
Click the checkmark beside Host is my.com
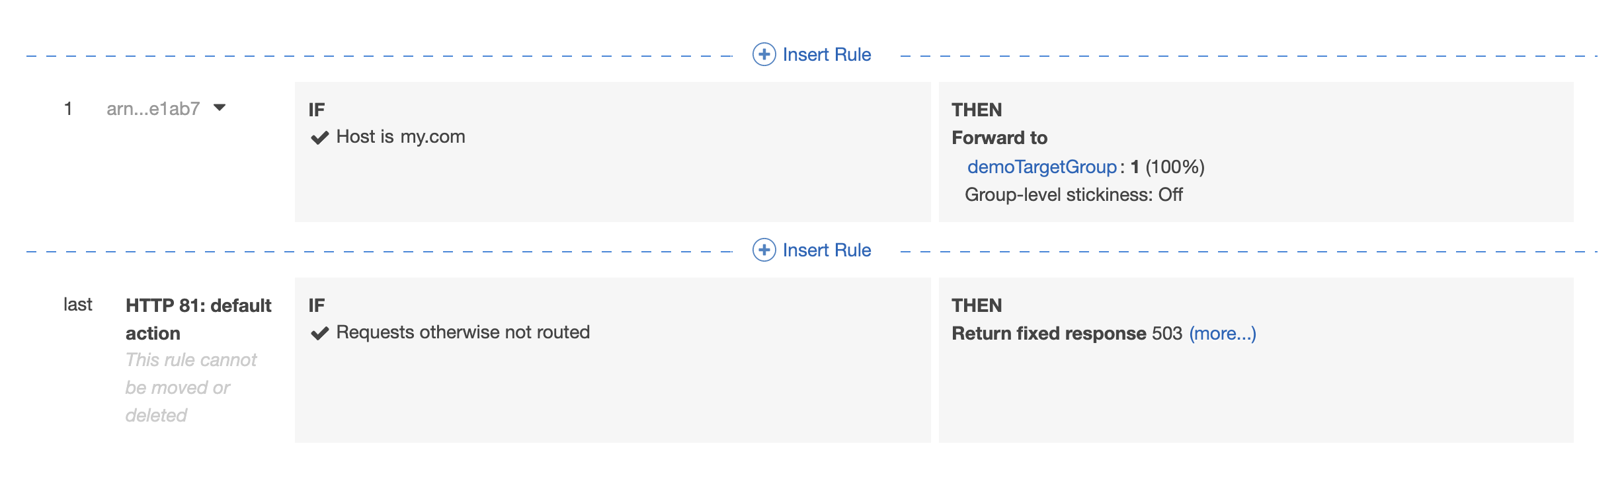320,137
